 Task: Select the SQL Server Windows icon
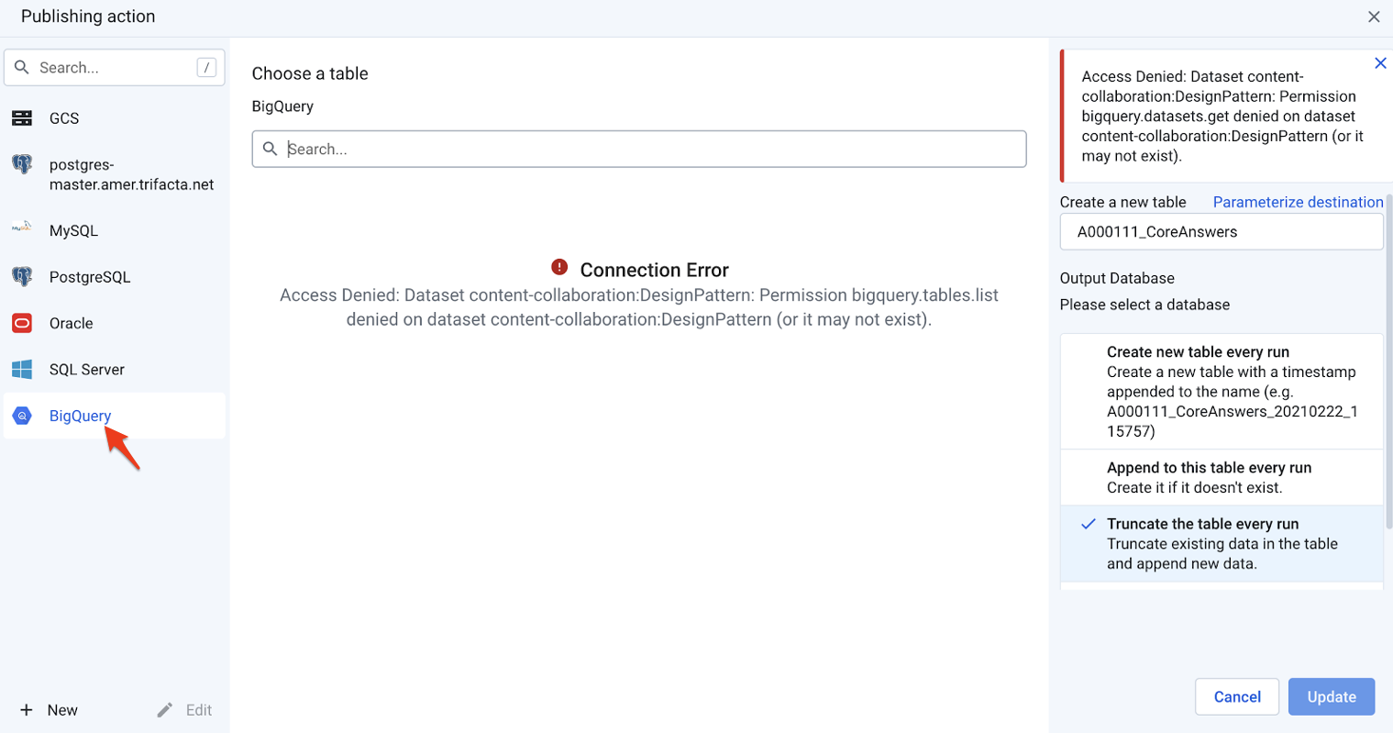[22, 370]
